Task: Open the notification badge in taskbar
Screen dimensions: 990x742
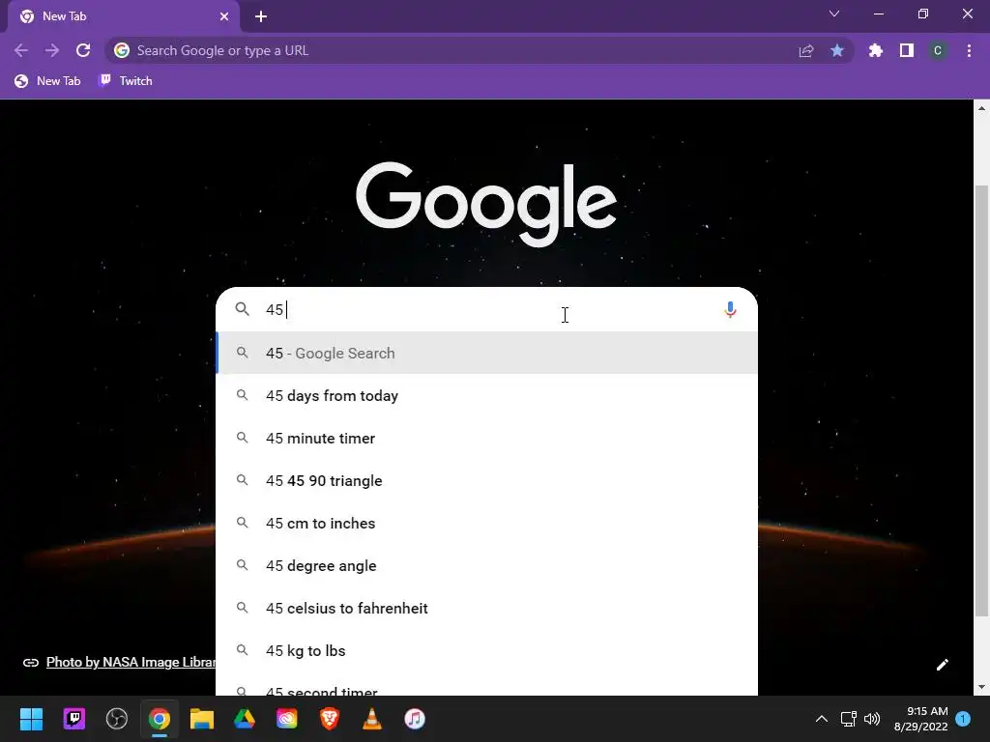Action: [x=963, y=719]
